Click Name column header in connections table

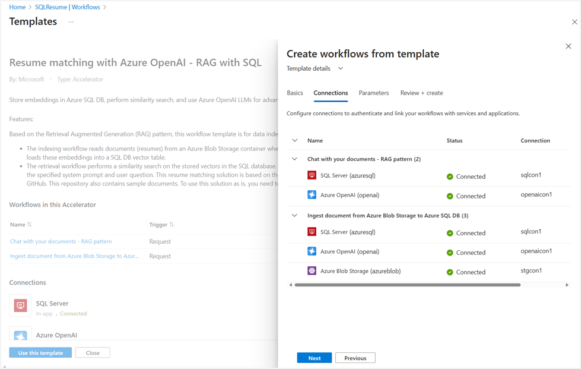[315, 141]
